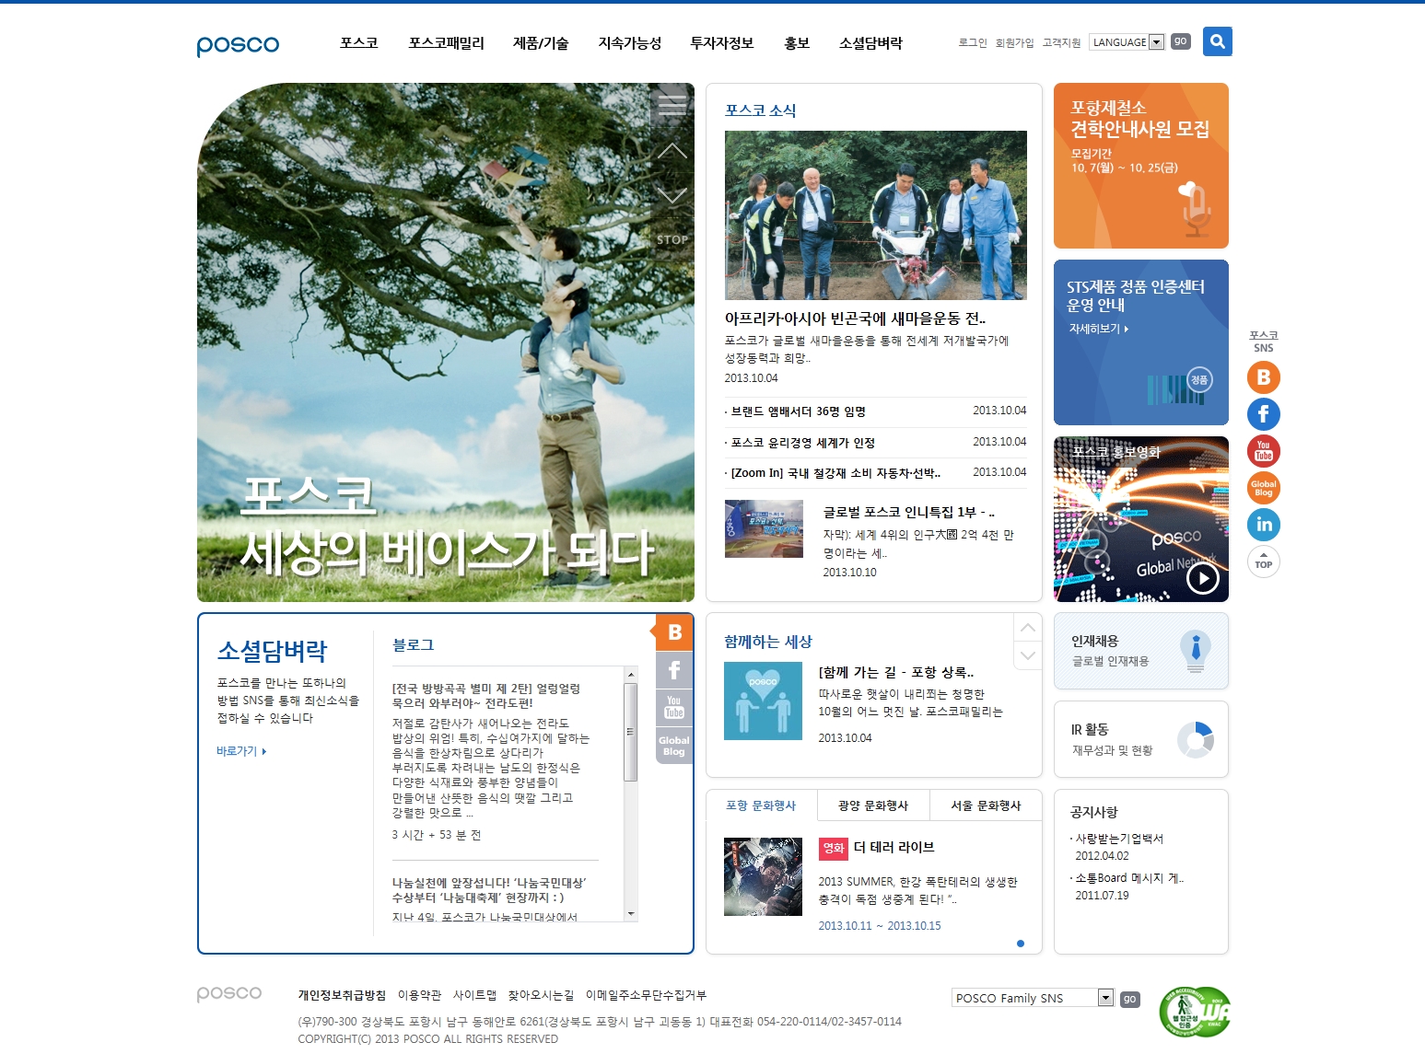The image size is (1425, 1054).
Task: Open the 포스코 main menu item
Action: [x=359, y=43]
